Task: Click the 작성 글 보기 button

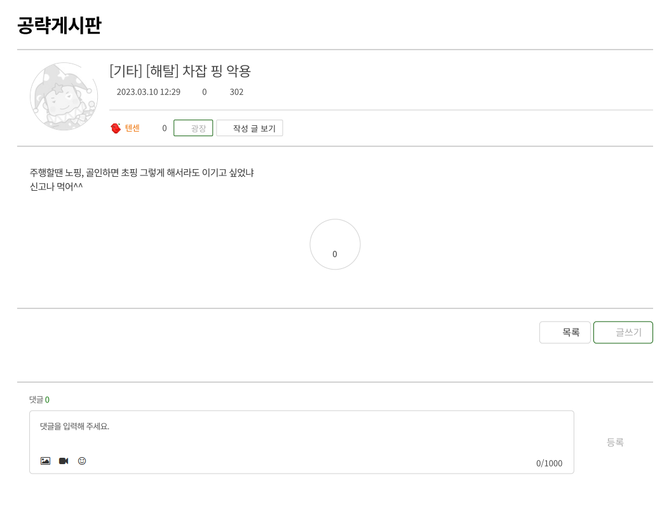Action: 250,128
